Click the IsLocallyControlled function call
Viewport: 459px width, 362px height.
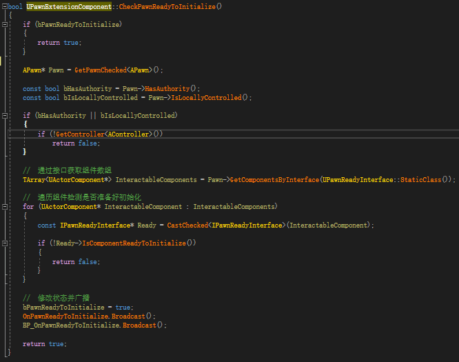point(206,97)
